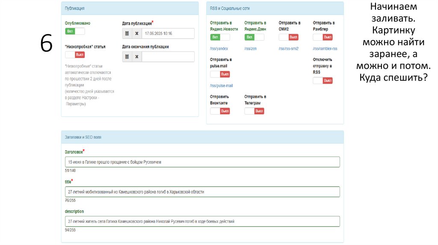The image size is (438, 245).
Task: Open the /rss/zen link
Action: 250,49
